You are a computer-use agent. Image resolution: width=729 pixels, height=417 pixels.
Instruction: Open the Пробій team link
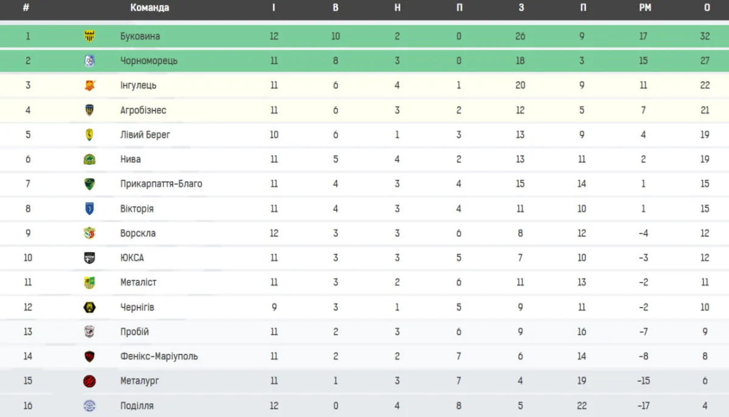134,332
